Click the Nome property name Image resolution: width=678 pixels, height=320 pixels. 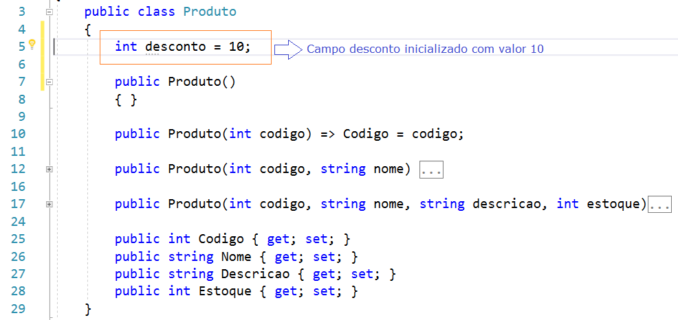[x=236, y=257]
